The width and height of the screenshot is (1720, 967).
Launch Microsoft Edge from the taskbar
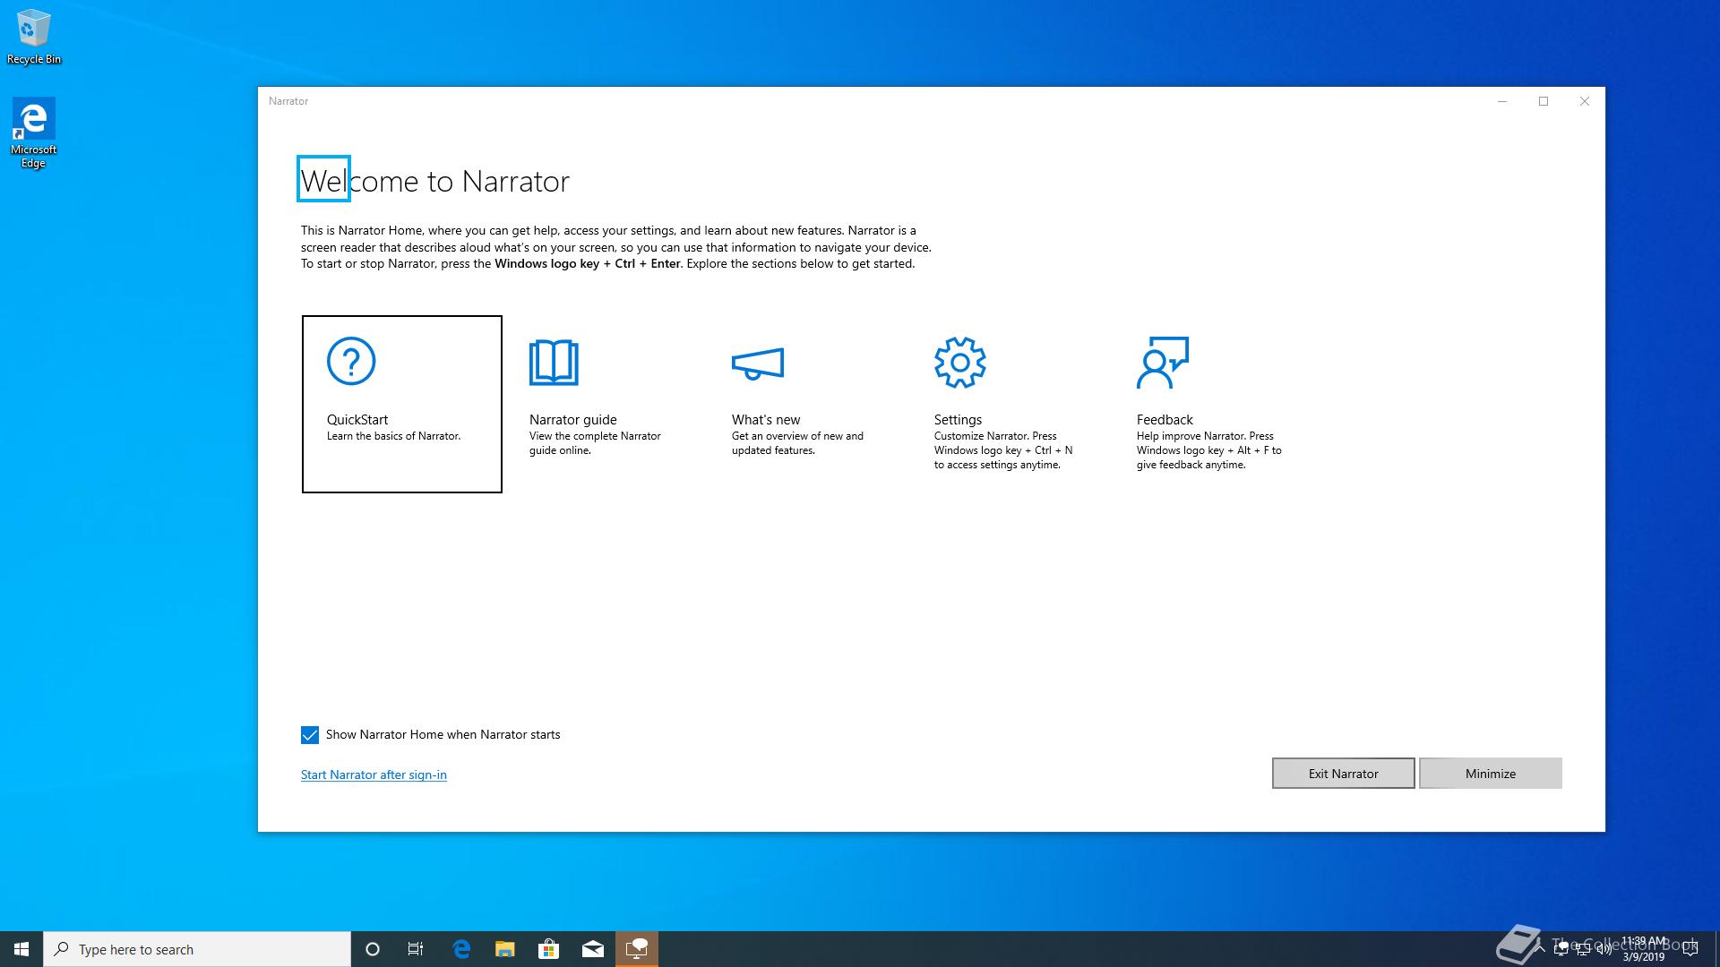[x=461, y=949]
